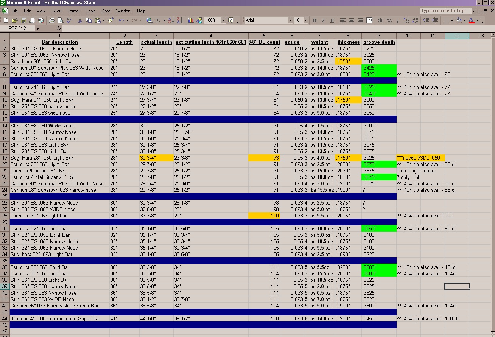Viewport: 495px width, 337px height.
Task: Apply the red Font Color button
Action: coord(471,20)
